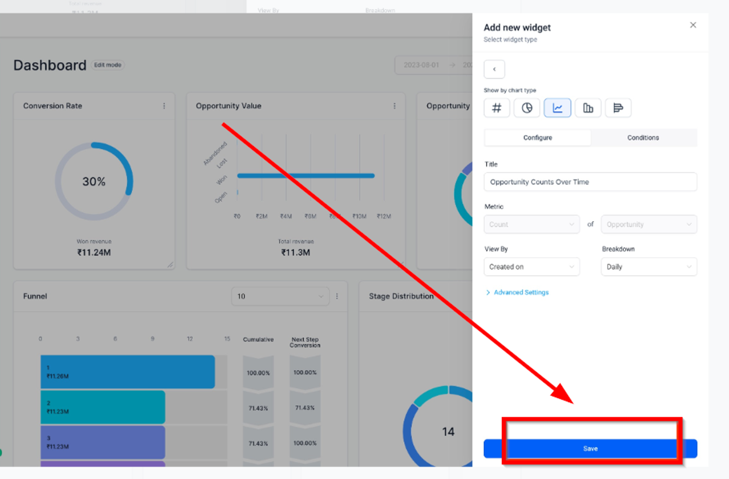This screenshot has width=729, height=479.
Task: Select the vertical bar chart type icon
Action: pyautogui.click(x=588, y=108)
